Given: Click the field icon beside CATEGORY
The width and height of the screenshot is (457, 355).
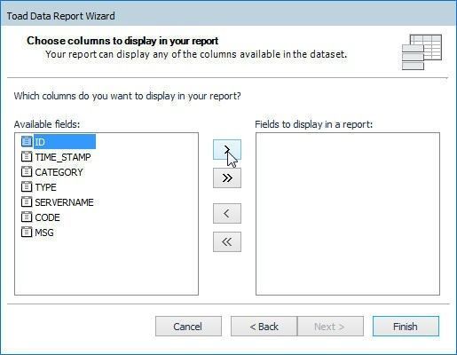Looking at the screenshot, I should pyautogui.click(x=27, y=171).
